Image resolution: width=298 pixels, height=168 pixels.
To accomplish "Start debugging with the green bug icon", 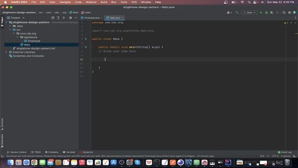I will pos(266,13).
